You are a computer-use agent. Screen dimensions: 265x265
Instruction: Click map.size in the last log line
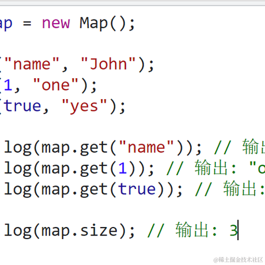[79, 230]
